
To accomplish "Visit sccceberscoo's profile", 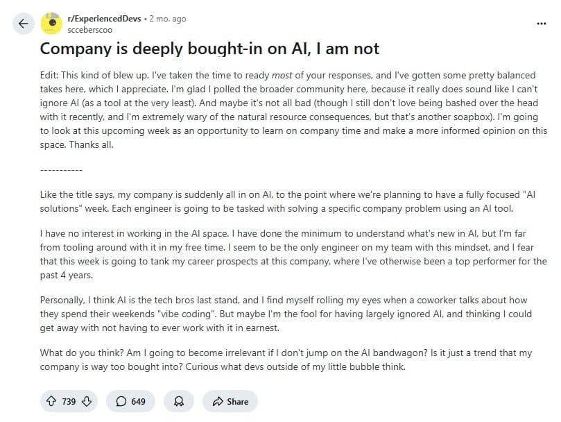I will (x=90, y=28).
